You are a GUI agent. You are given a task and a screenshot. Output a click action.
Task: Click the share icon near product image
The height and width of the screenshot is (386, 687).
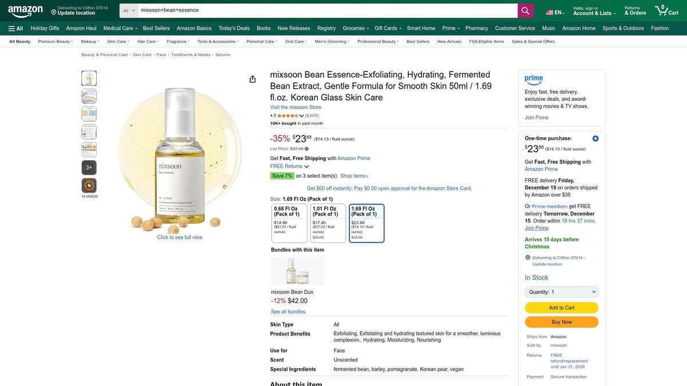point(252,79)
